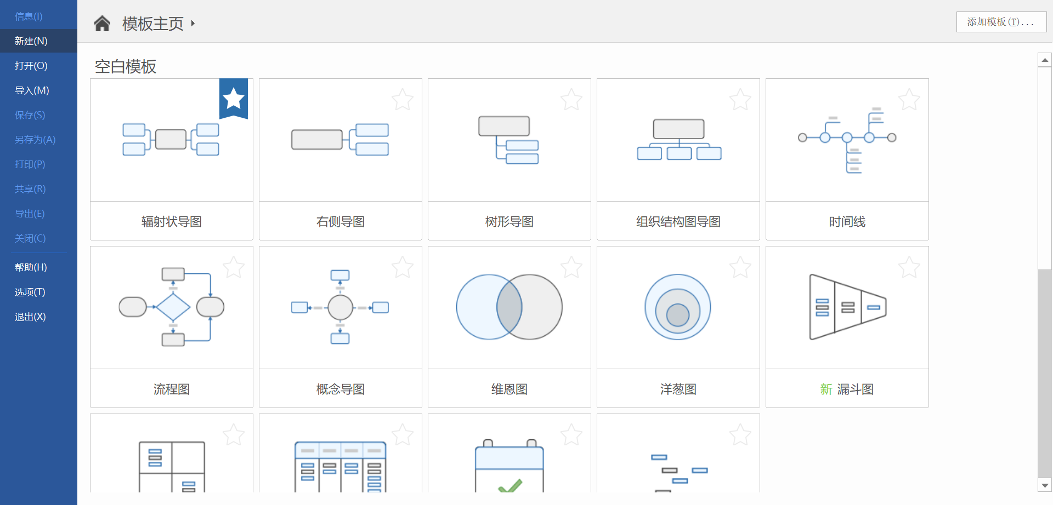The height and width of the screenshot is (505, 1053).
Task: Click the 维恩图 label text
Action: pyautogui.click(x=509, y=389)
